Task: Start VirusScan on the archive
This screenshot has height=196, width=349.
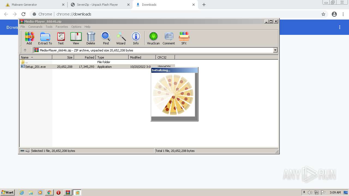Action: [153, 38]
